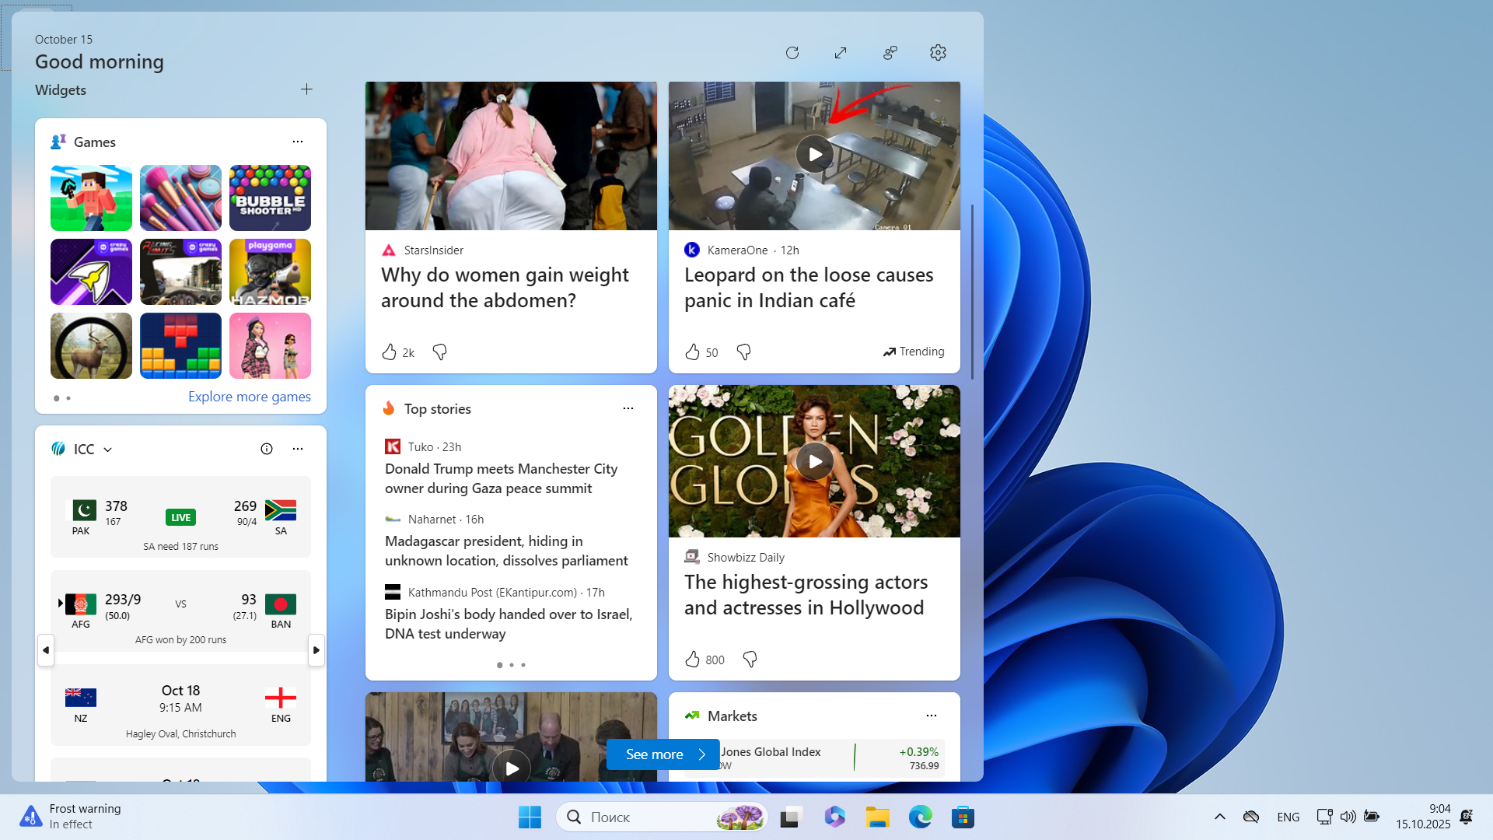Open the account profile icon
Screen dimensions: 1493x840
[x=890, y=53]
